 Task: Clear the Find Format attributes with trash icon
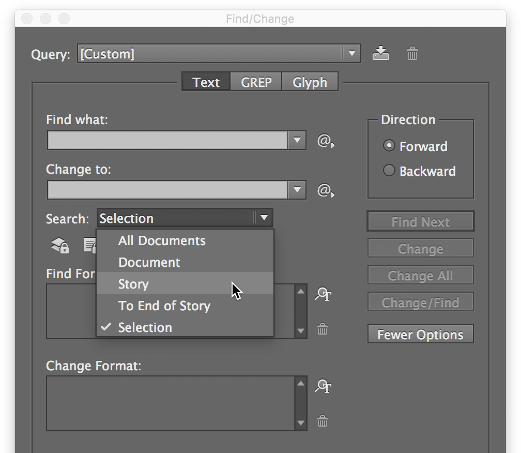click(323, 329)
